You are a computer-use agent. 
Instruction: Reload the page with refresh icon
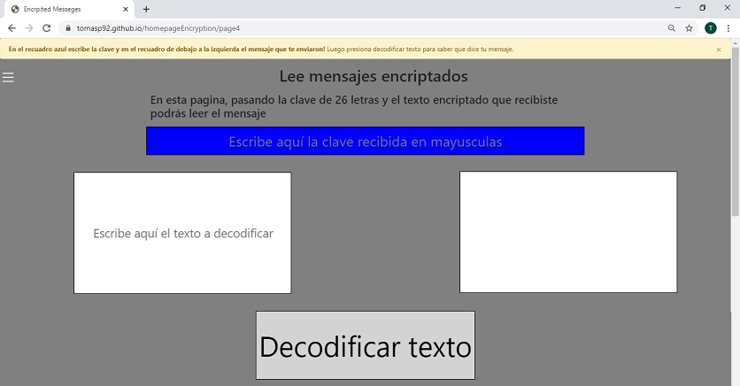point(46,28)
